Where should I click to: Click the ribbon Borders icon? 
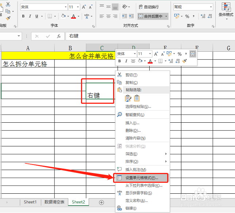(x=50, y=16)
